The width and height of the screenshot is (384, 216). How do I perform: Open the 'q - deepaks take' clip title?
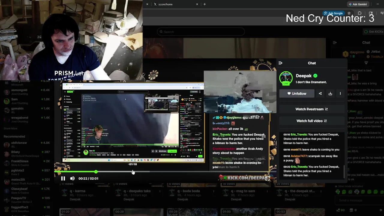tap(137, 191)
